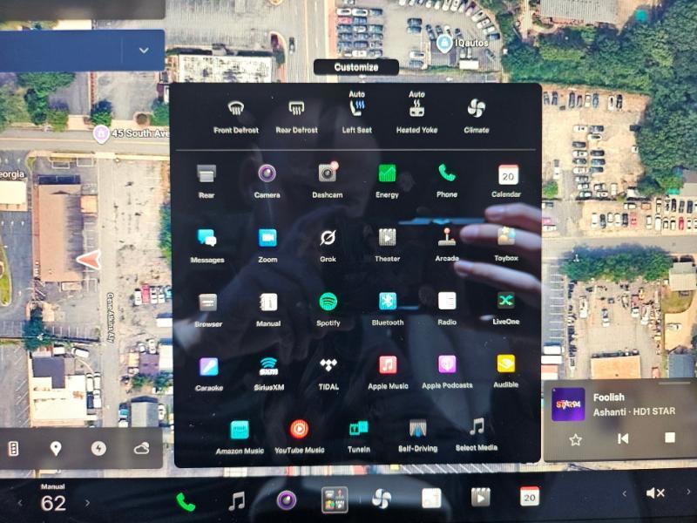The width and height of the screenshot is (697, 523).
Task: Open music note media in dock
Action: point(236,500)
